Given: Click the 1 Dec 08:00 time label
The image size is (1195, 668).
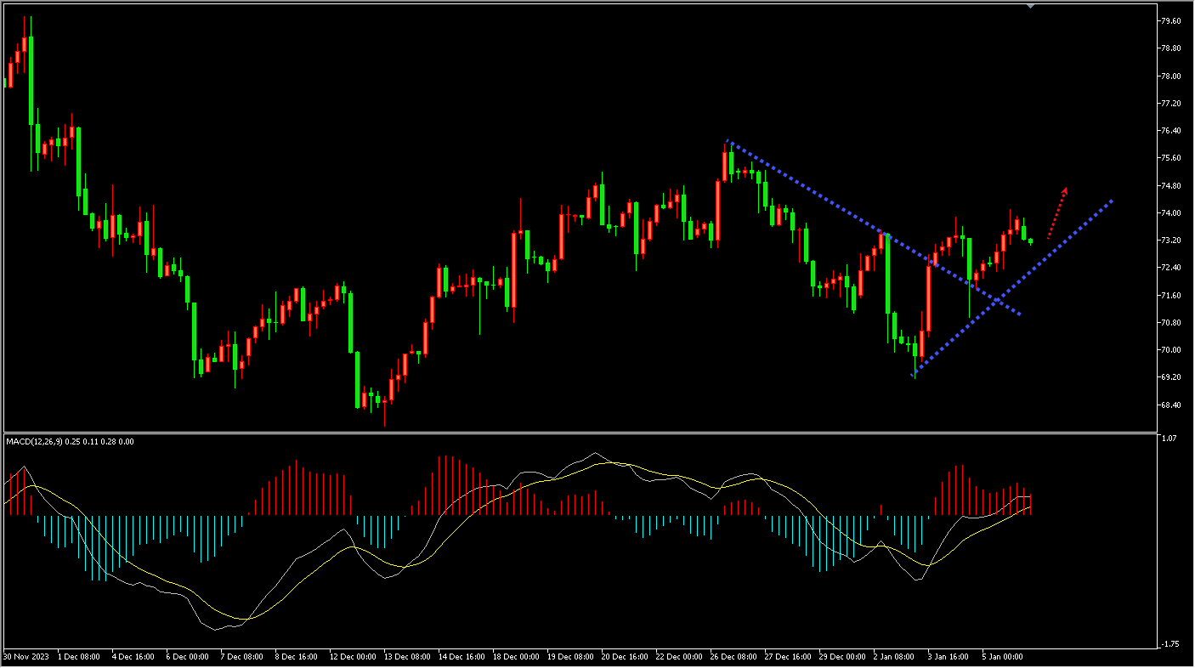Looking at the screenshot, I should [x=79, y=657].
